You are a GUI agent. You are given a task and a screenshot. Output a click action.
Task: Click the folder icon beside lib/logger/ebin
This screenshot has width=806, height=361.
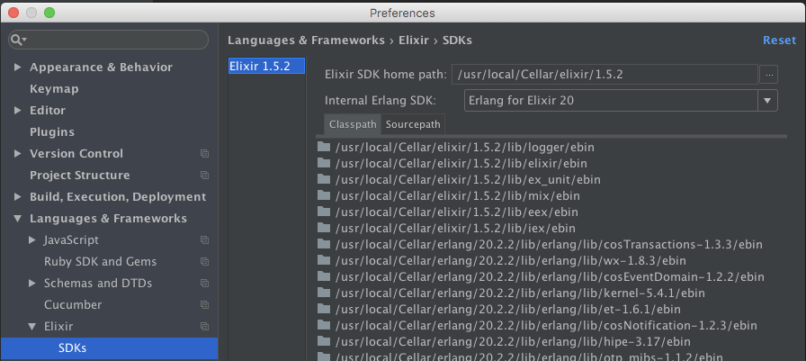323,147
